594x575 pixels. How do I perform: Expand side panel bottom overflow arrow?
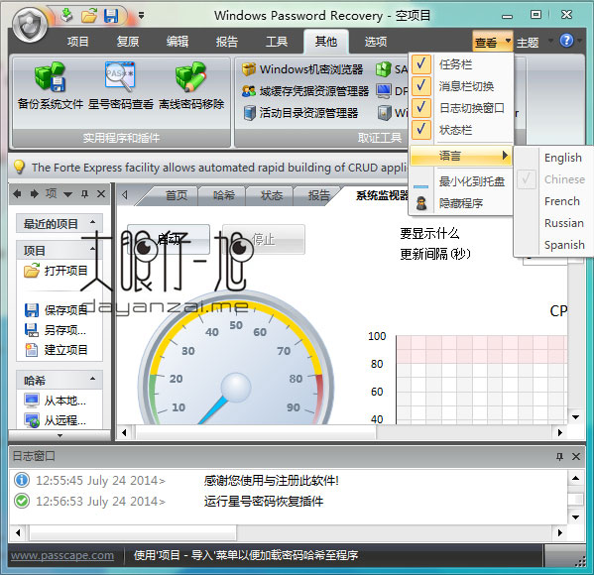click(59, 435)
